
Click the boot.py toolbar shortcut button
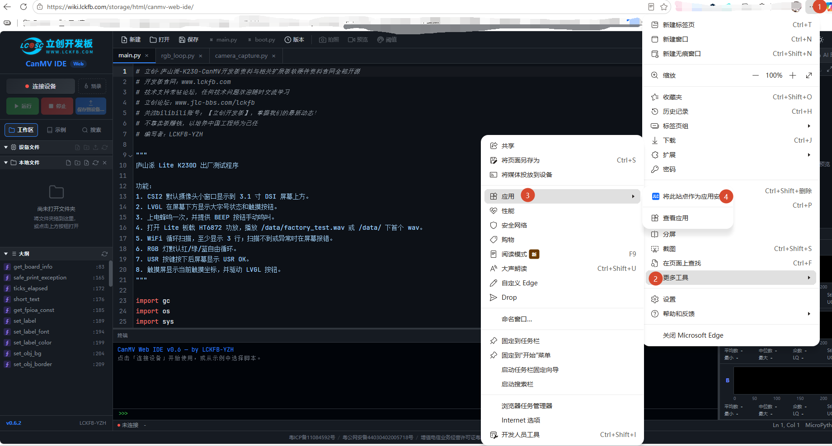[x=261, y=40]
